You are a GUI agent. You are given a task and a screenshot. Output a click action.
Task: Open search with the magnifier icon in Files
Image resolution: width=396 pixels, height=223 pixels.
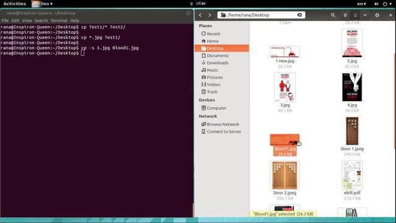333,15
